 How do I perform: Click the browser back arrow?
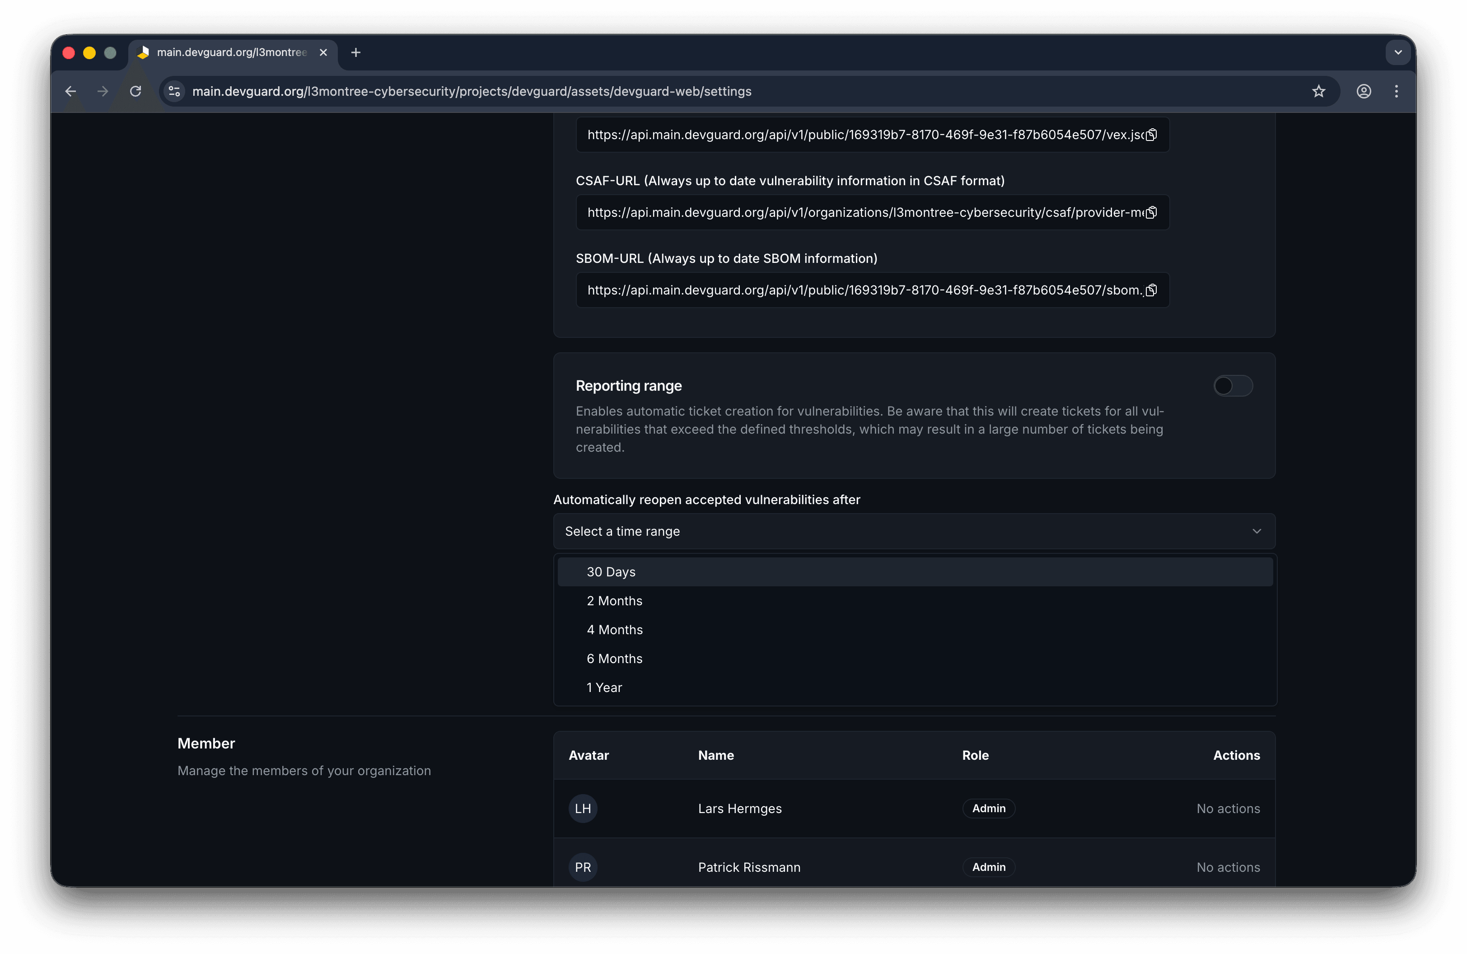[x=70, y=91]
